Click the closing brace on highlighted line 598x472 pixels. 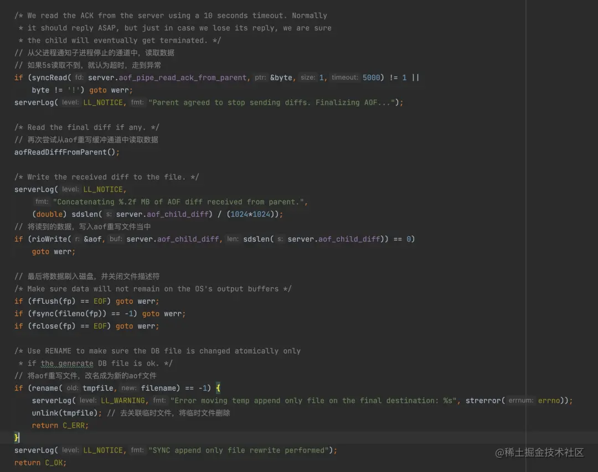tap(17, 438)
